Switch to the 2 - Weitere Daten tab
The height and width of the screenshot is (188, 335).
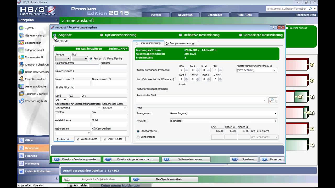pos(87,139)
